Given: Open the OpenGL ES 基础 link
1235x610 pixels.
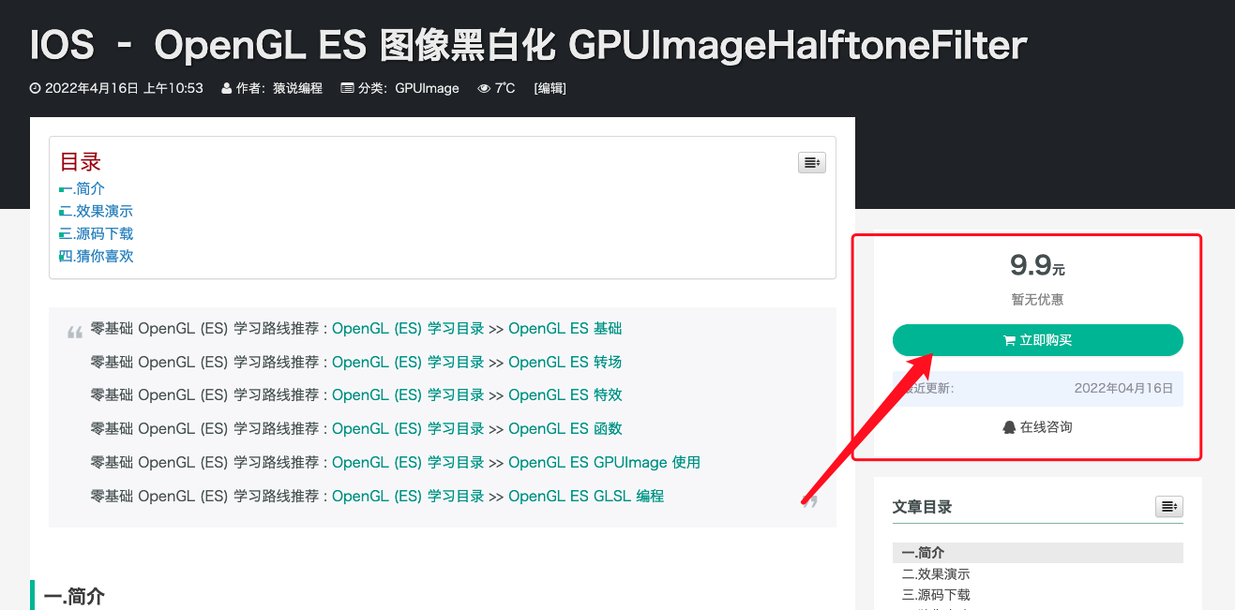Looking at the screenshot, I should pos(564,328).
